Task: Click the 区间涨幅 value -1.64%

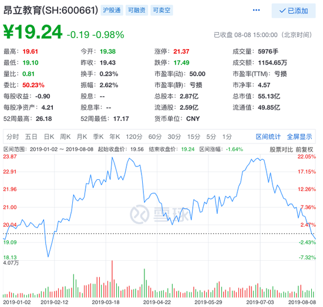Action: point(234,149)
